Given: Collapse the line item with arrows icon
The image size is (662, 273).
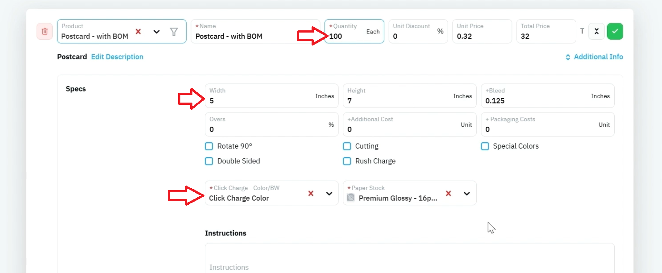Looking at the screenshot, I should [596, 31].
